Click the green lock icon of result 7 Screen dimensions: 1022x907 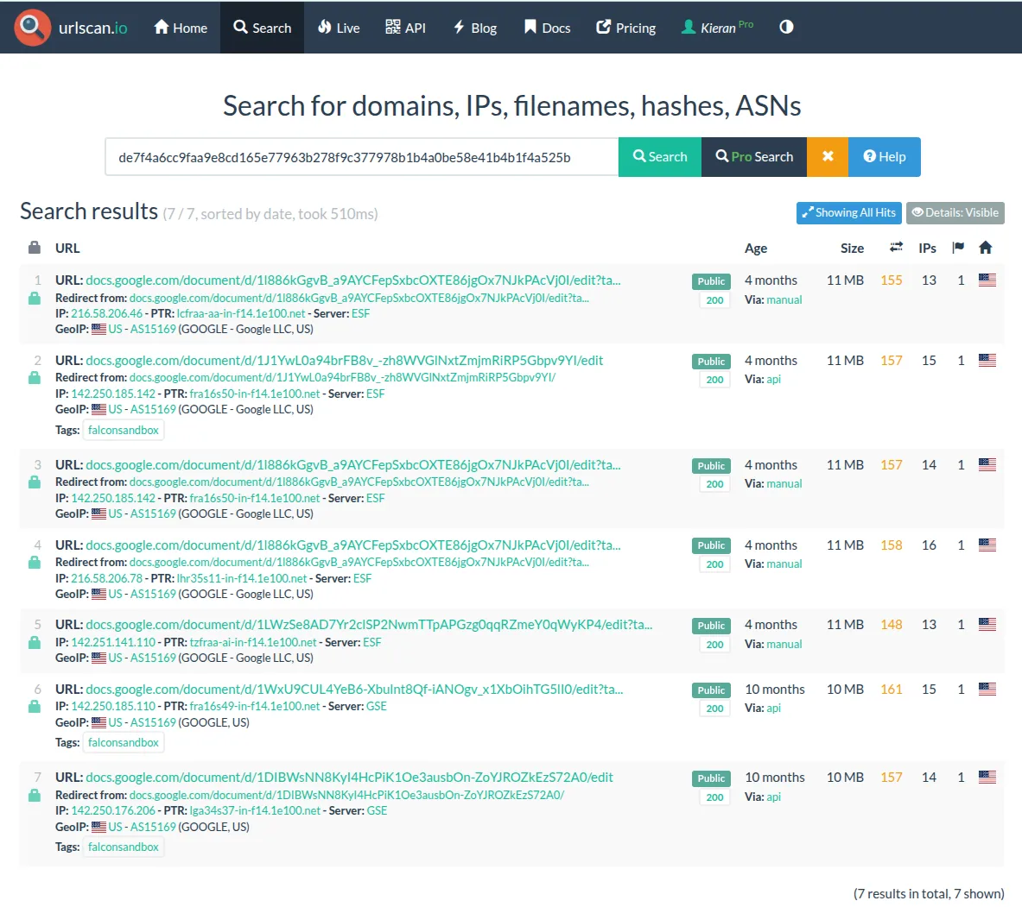click(35, 795)
